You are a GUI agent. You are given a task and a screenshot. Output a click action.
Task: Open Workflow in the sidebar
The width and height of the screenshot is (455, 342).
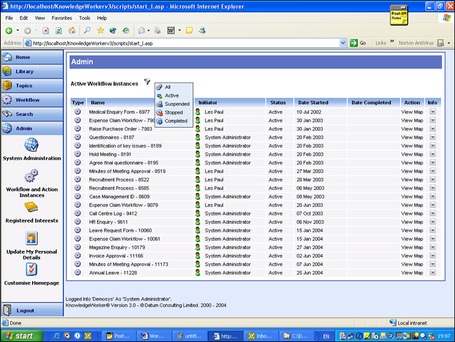point(32,100)
